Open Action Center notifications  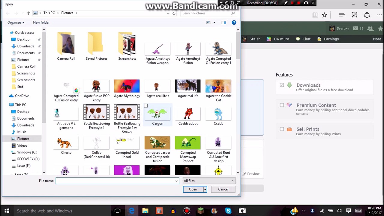tap(349, 211)
